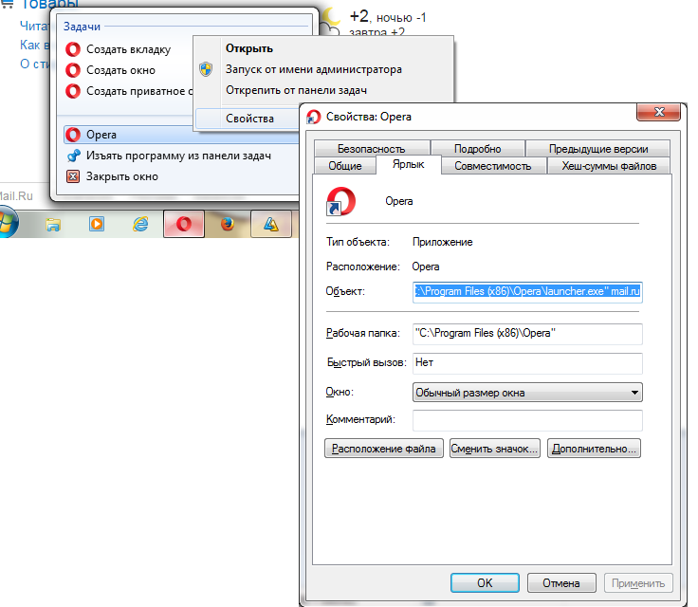Click the Комментарий input field

pyautogui.click(x=527, y=420)
